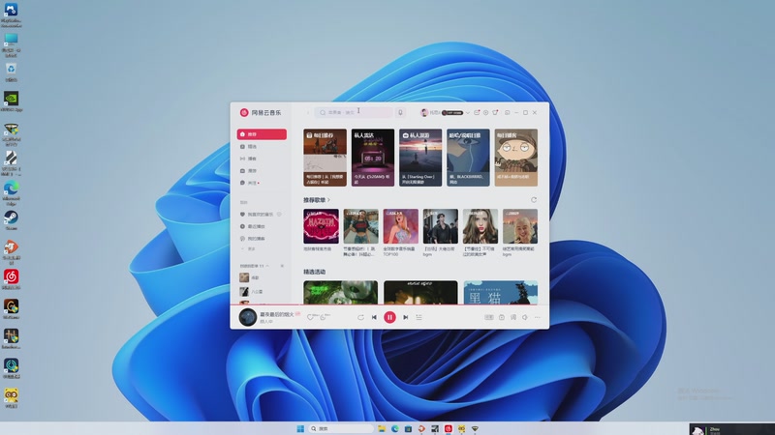Open the Steam desktop shortcut
This screenshot has height=435, width=775.
coord(11,220)
